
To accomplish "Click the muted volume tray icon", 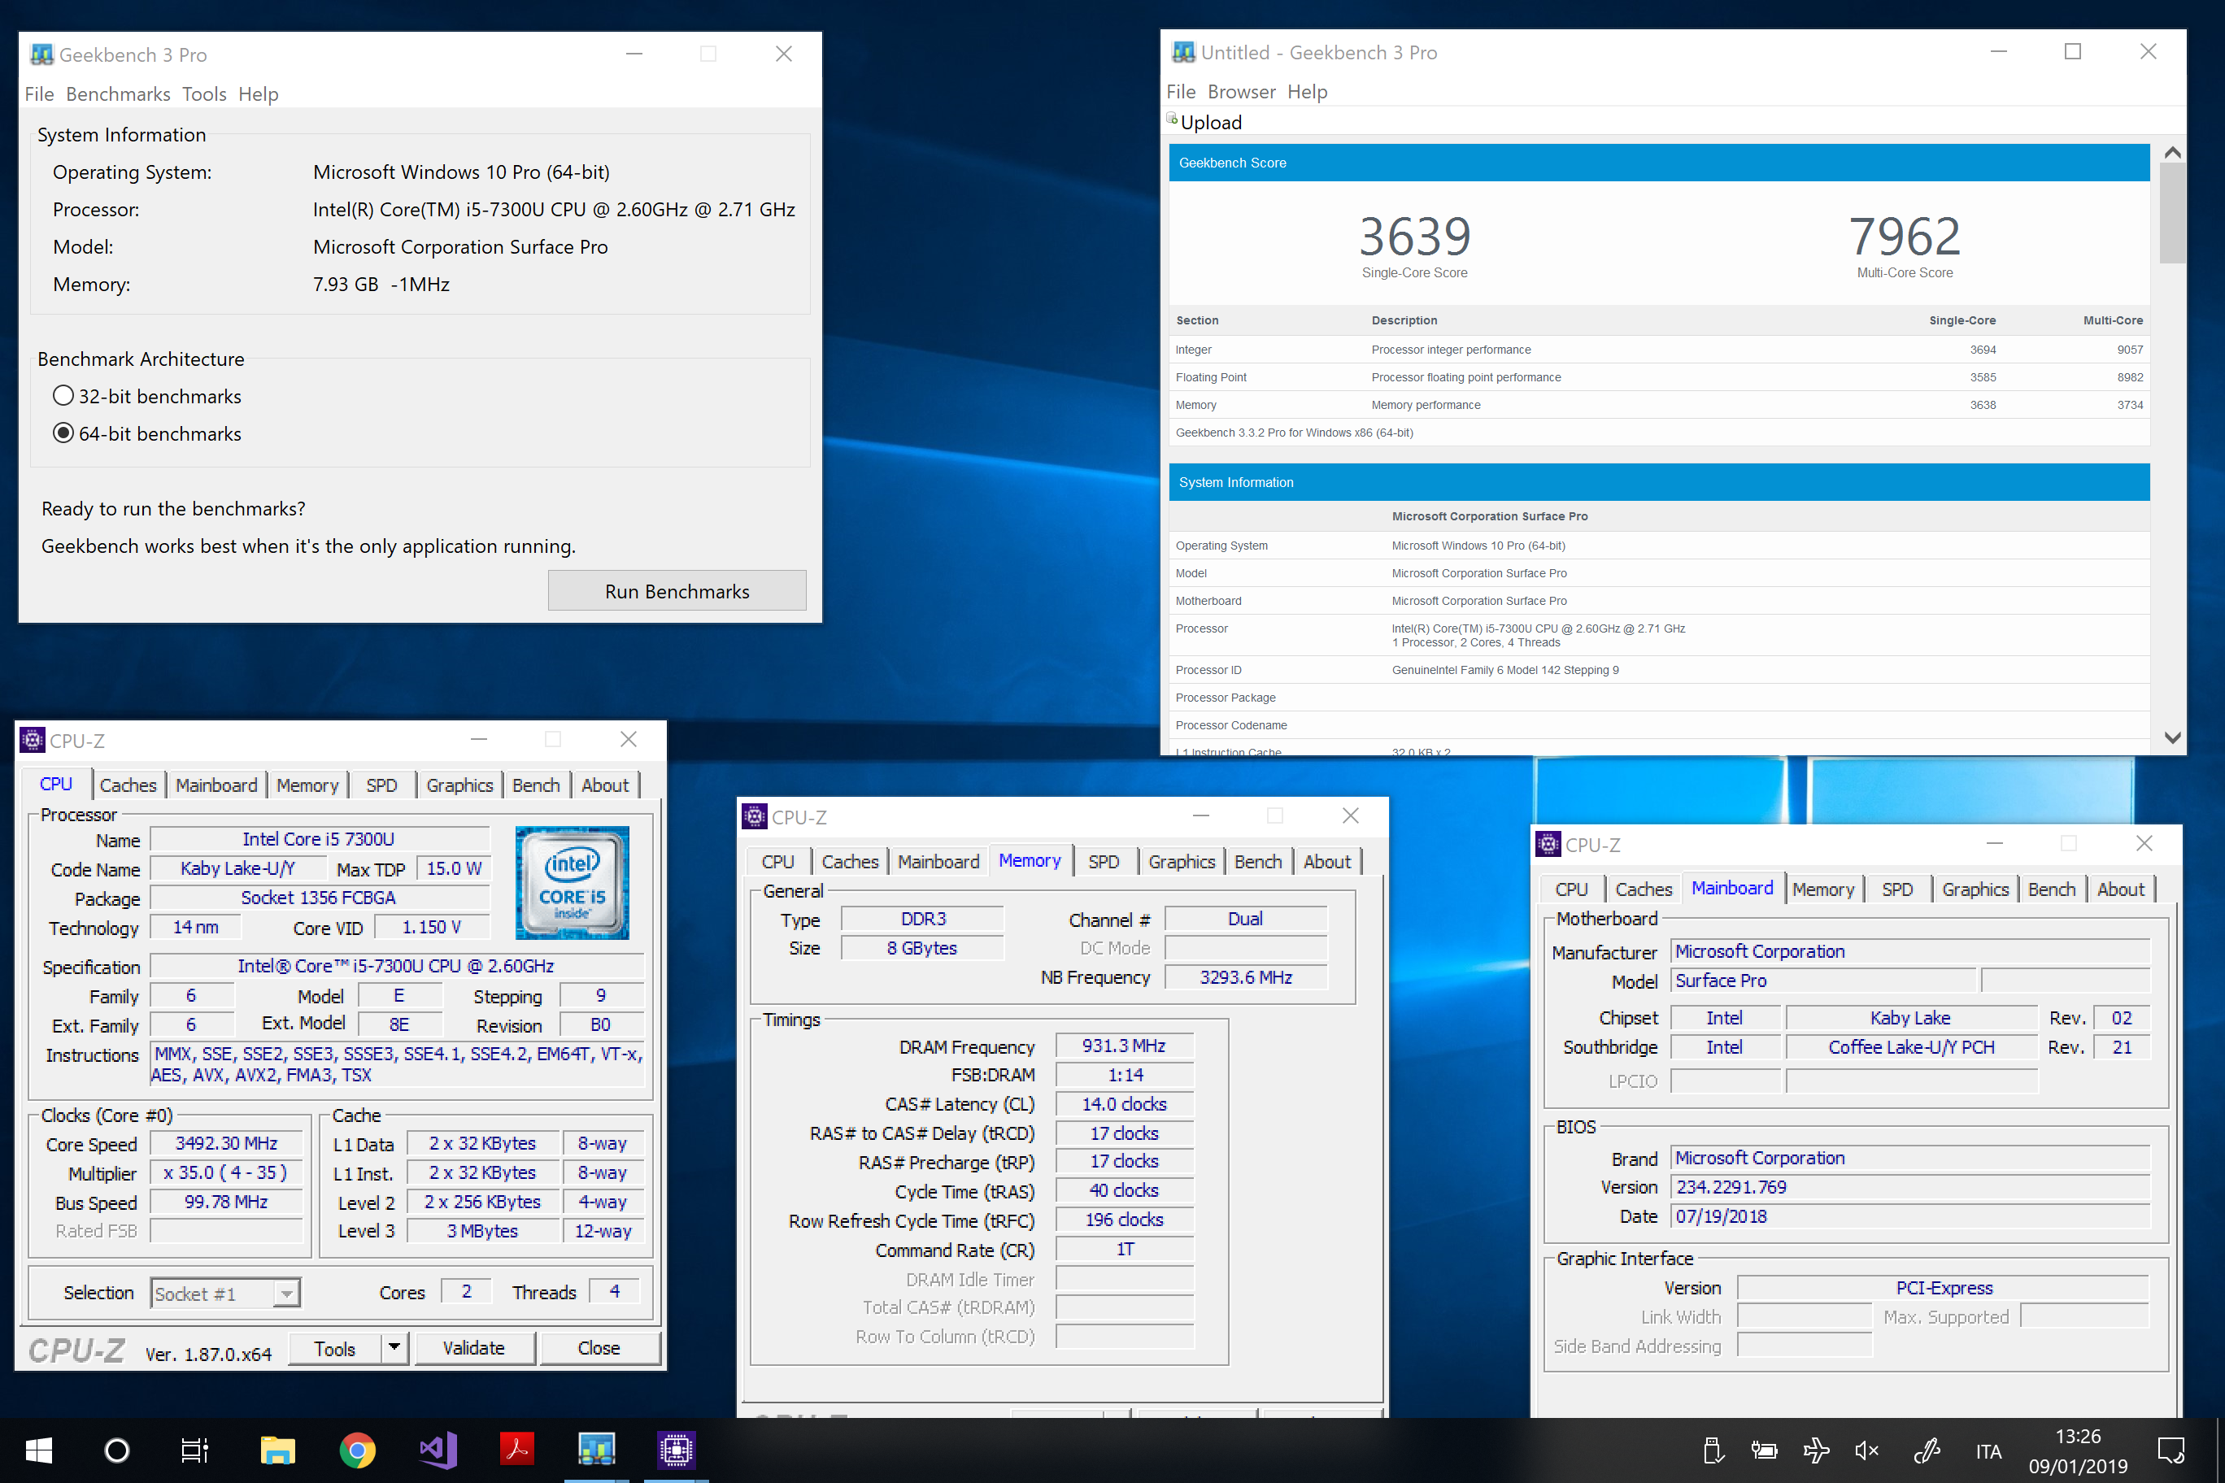I will [1866, 1450].
